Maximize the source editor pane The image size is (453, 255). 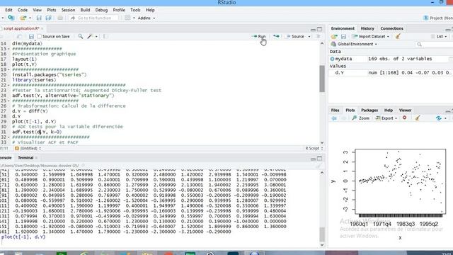(319, 29)
